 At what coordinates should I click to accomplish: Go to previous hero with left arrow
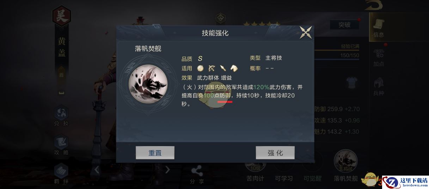click(x=97, y=170)
